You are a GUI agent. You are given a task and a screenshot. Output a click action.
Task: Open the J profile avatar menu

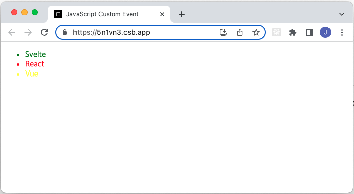(325, 32)
